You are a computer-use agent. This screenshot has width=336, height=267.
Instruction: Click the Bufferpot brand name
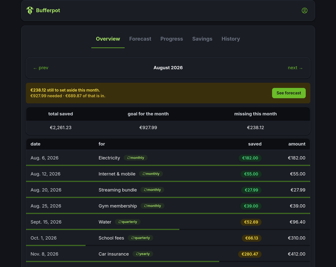tap(48, 10)
